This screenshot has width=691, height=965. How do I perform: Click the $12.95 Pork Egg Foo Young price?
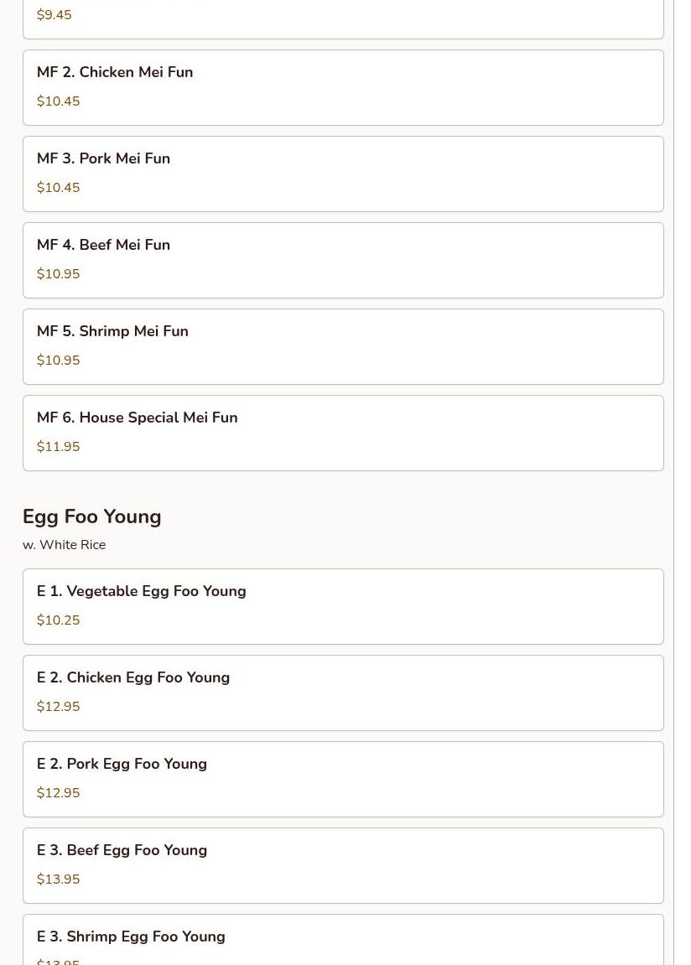(x=59, y=792)
